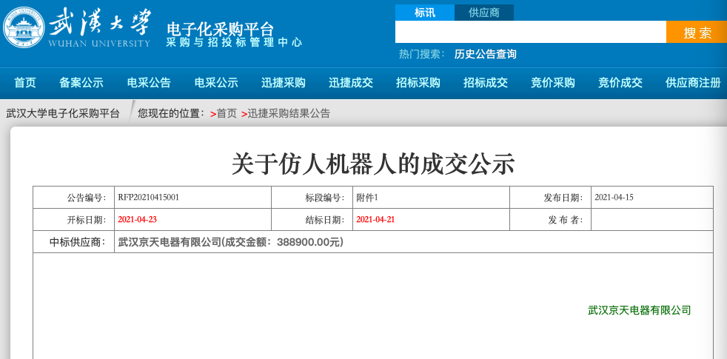Click the 发布者 label cell
Screen dimensions: 727x359
point(550,219)
